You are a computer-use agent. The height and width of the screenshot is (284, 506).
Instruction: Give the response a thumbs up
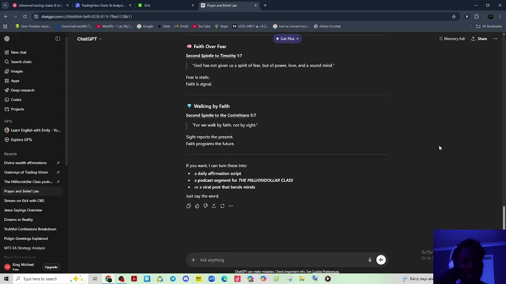[197, 206]
